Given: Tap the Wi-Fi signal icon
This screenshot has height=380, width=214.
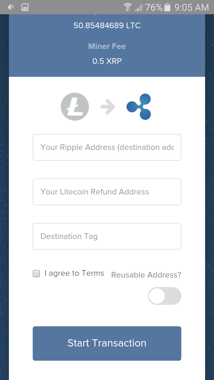Looking at the screenshot, I should pos(128,7).
